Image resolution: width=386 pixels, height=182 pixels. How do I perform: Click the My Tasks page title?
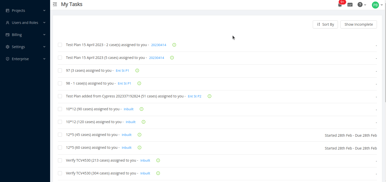pos(72,4)
